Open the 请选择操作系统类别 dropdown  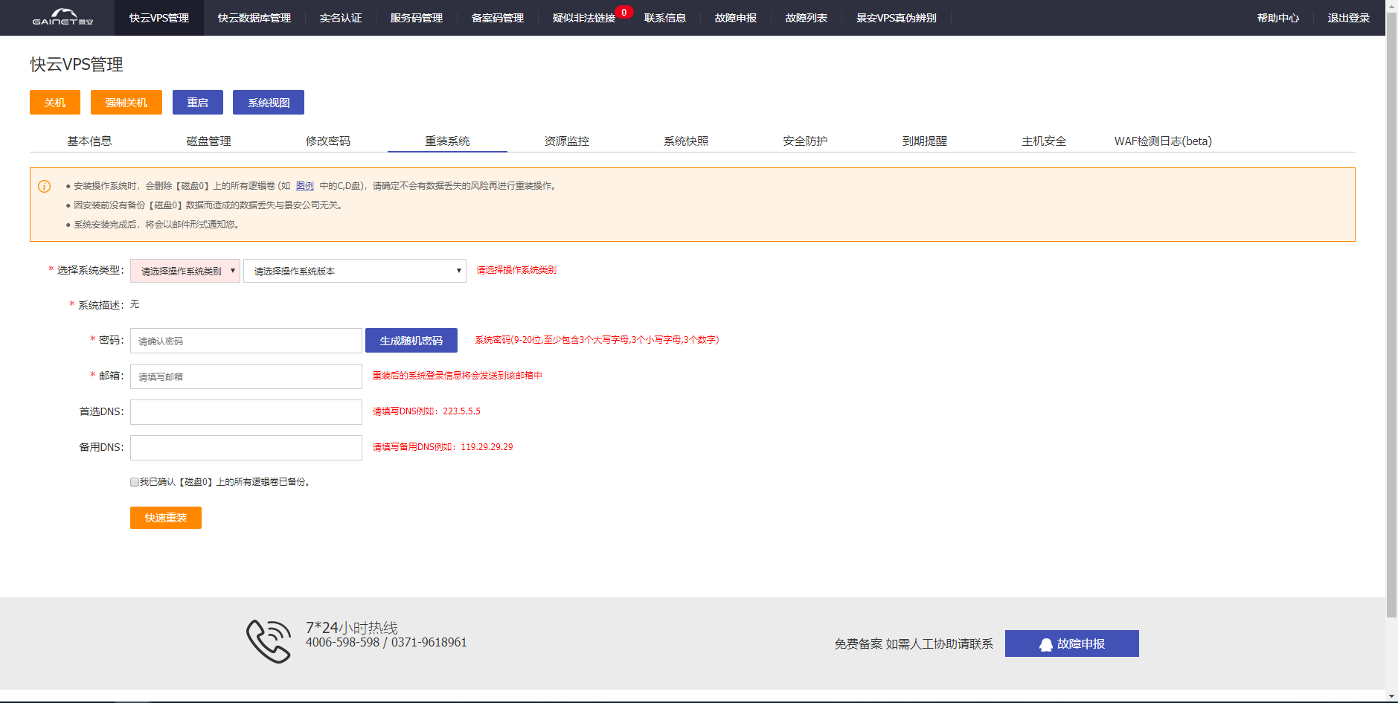tap(185, 271)
